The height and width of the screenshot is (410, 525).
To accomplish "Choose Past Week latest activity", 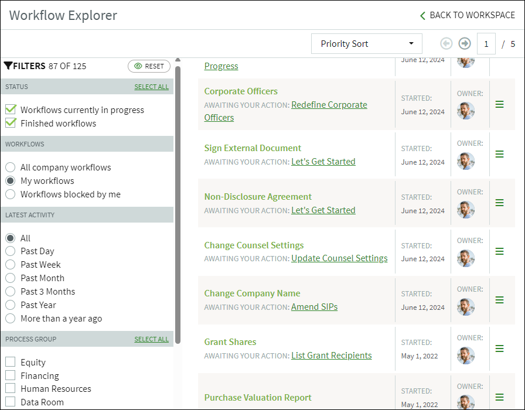I will [x=11, y=264].
